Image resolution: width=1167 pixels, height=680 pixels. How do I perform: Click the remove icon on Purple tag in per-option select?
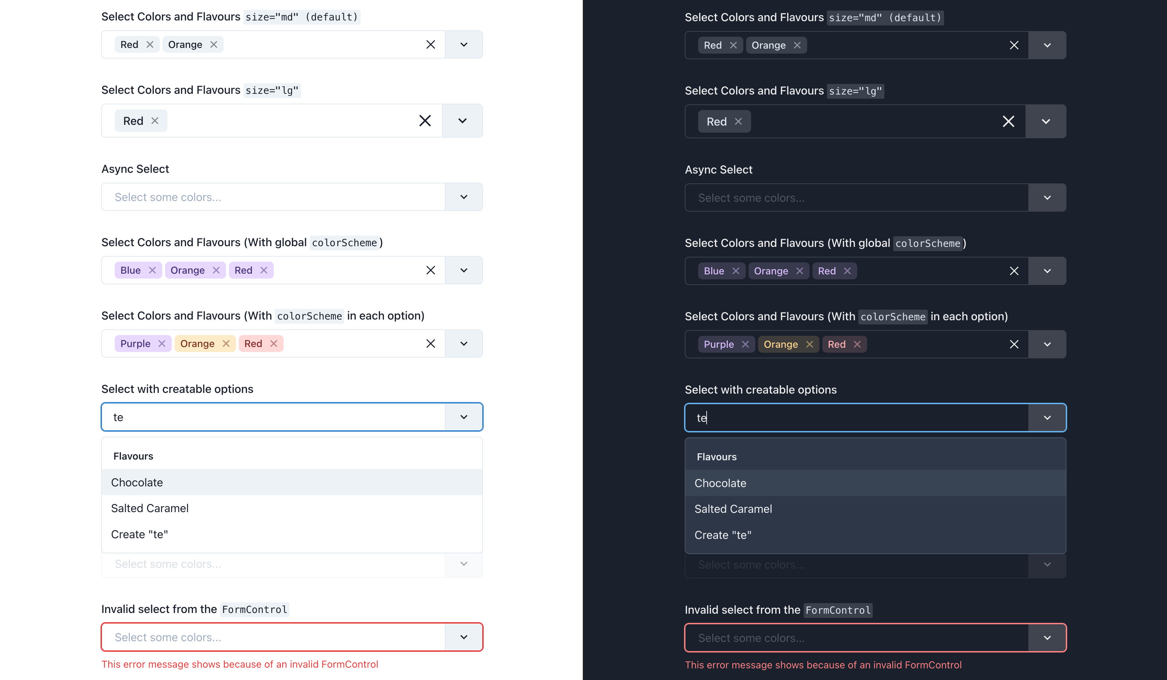click(162, 343)
